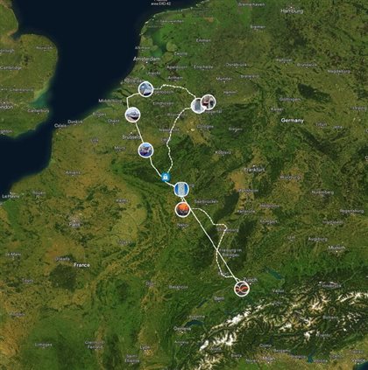Open the orange sunset photo marker above Nancy
The height and width of the screenshot is (370, 368).
pos(183,210)
